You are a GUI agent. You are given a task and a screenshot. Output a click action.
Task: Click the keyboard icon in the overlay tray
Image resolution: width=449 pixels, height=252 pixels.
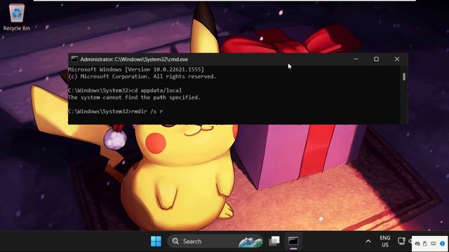click(434, 244)
